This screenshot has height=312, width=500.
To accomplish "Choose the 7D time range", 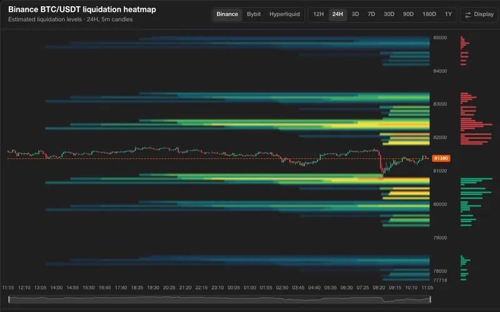I will tap(371, 14).
